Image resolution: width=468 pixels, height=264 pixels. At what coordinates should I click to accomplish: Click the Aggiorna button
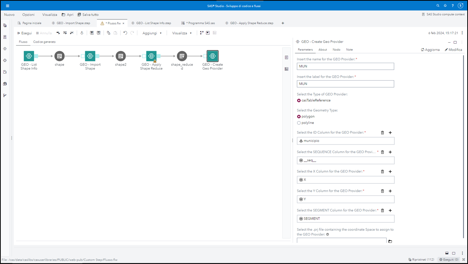(x=430, y=50)
